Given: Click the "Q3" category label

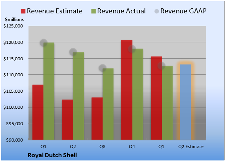Looking at the screenshot, I should click(x=103, y=147).
